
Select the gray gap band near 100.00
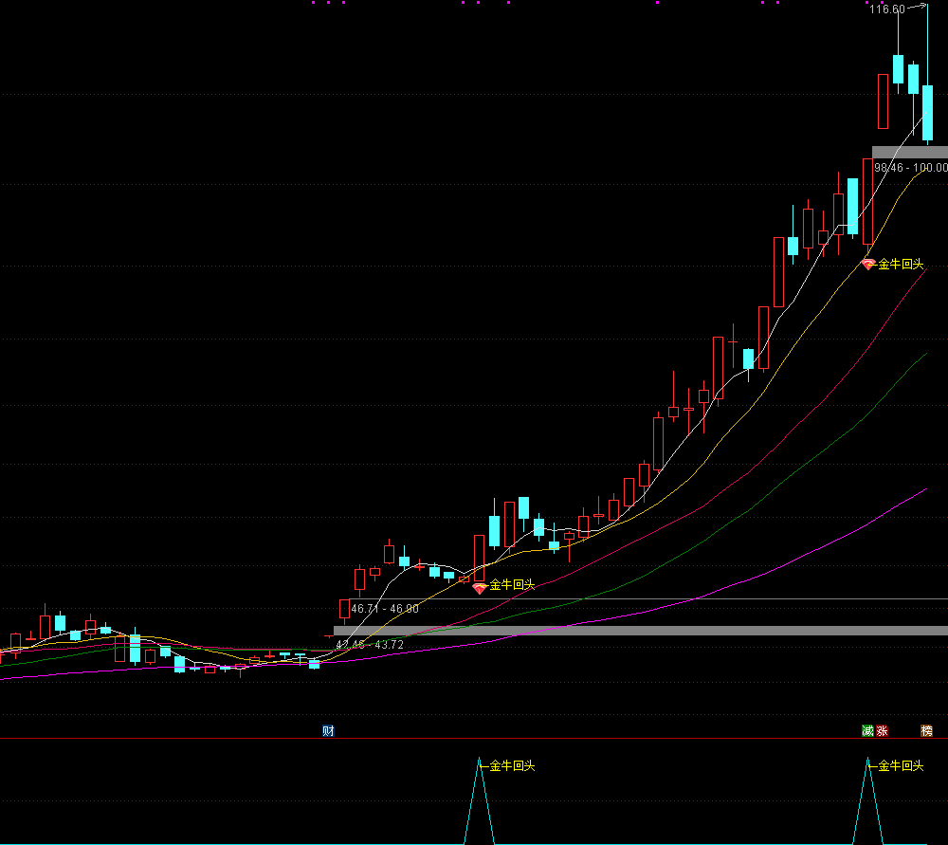point(909,152)
